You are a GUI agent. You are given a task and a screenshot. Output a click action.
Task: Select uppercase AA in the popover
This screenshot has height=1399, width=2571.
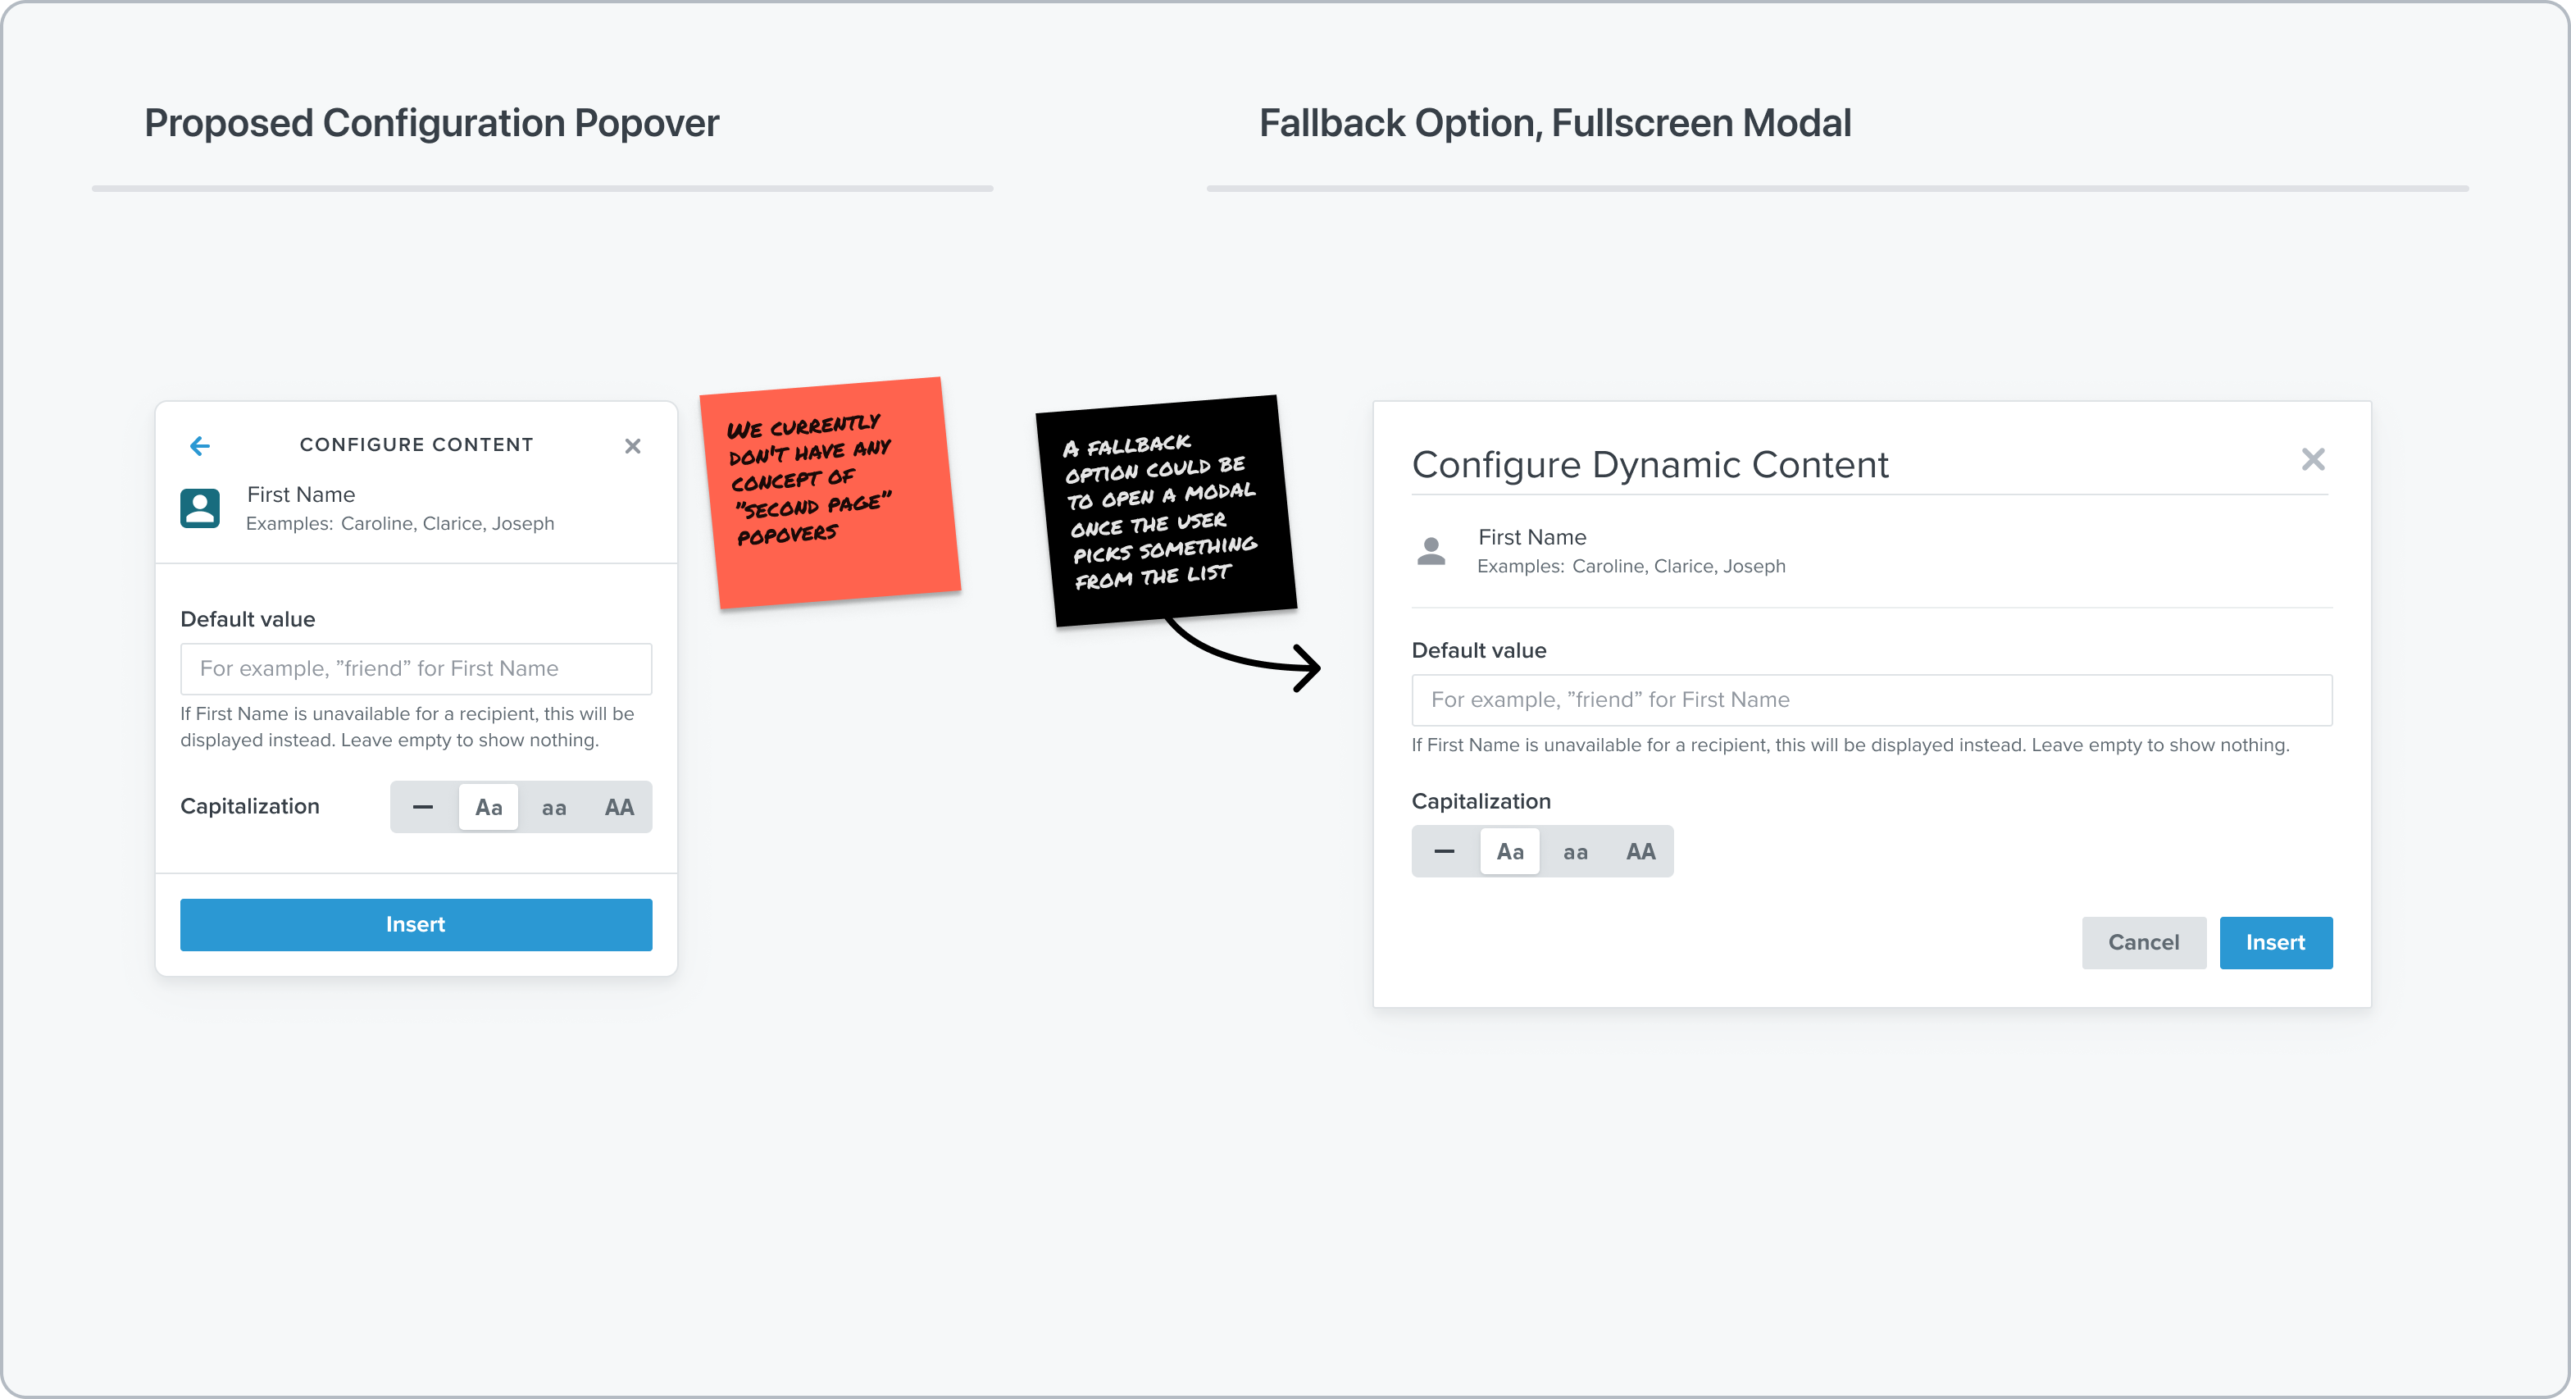tap(619, 807)
